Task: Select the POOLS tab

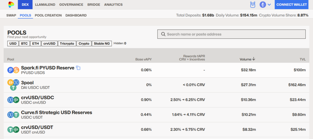Action: (x=25, y=15)
